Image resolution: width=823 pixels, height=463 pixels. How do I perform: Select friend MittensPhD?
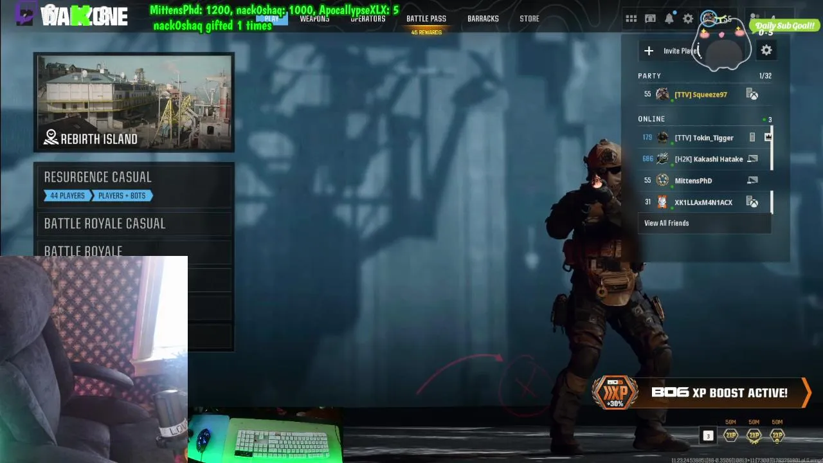coord(704,181)
